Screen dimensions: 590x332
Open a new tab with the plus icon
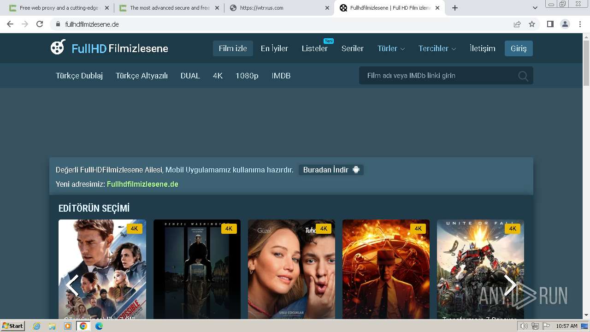pyautogui.click(x=455, y=8)
